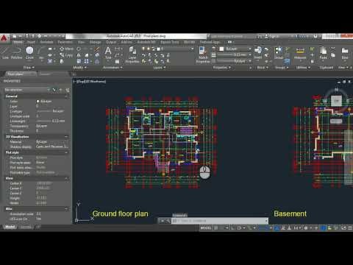Expand the Properties panel dropdown
Viewport: 353px width, 265px height.
(x=222, y=67)
